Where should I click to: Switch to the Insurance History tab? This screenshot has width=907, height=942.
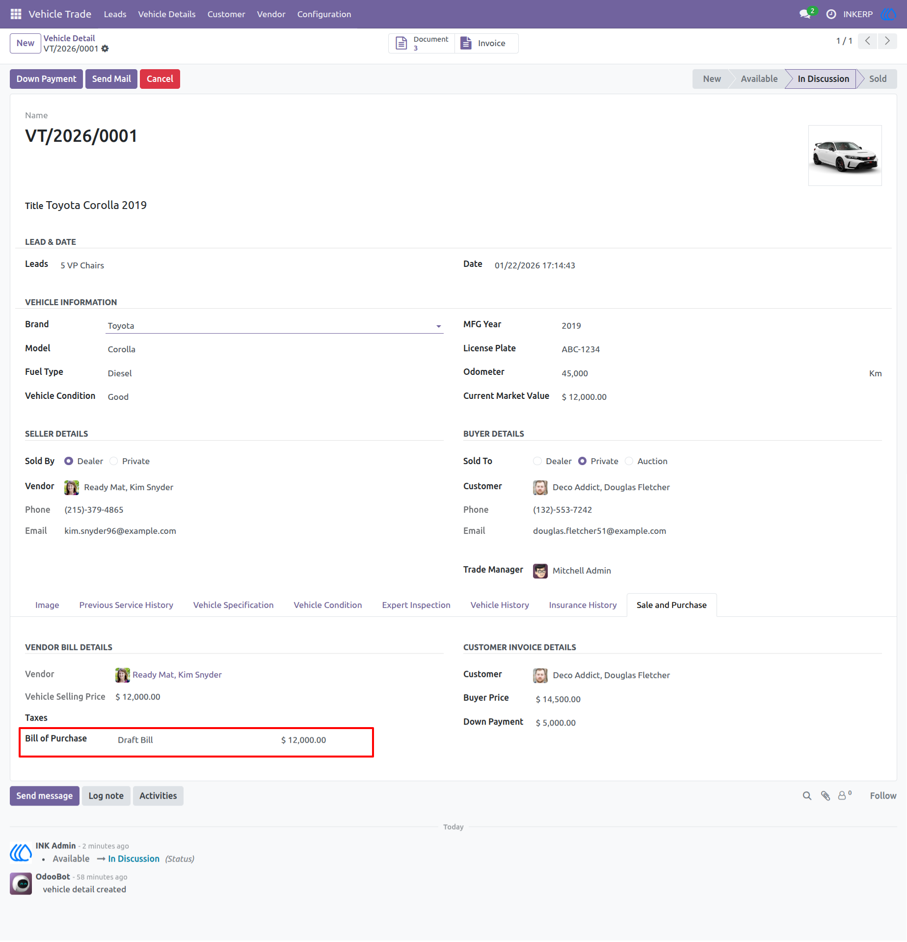point(583,605)
